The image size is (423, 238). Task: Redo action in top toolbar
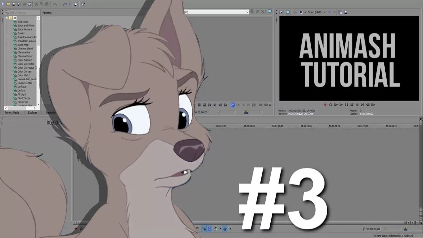coord(65,4)
